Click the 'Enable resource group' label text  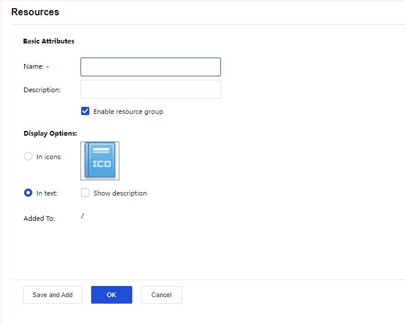pyautogui.click(x=128, y=112)
